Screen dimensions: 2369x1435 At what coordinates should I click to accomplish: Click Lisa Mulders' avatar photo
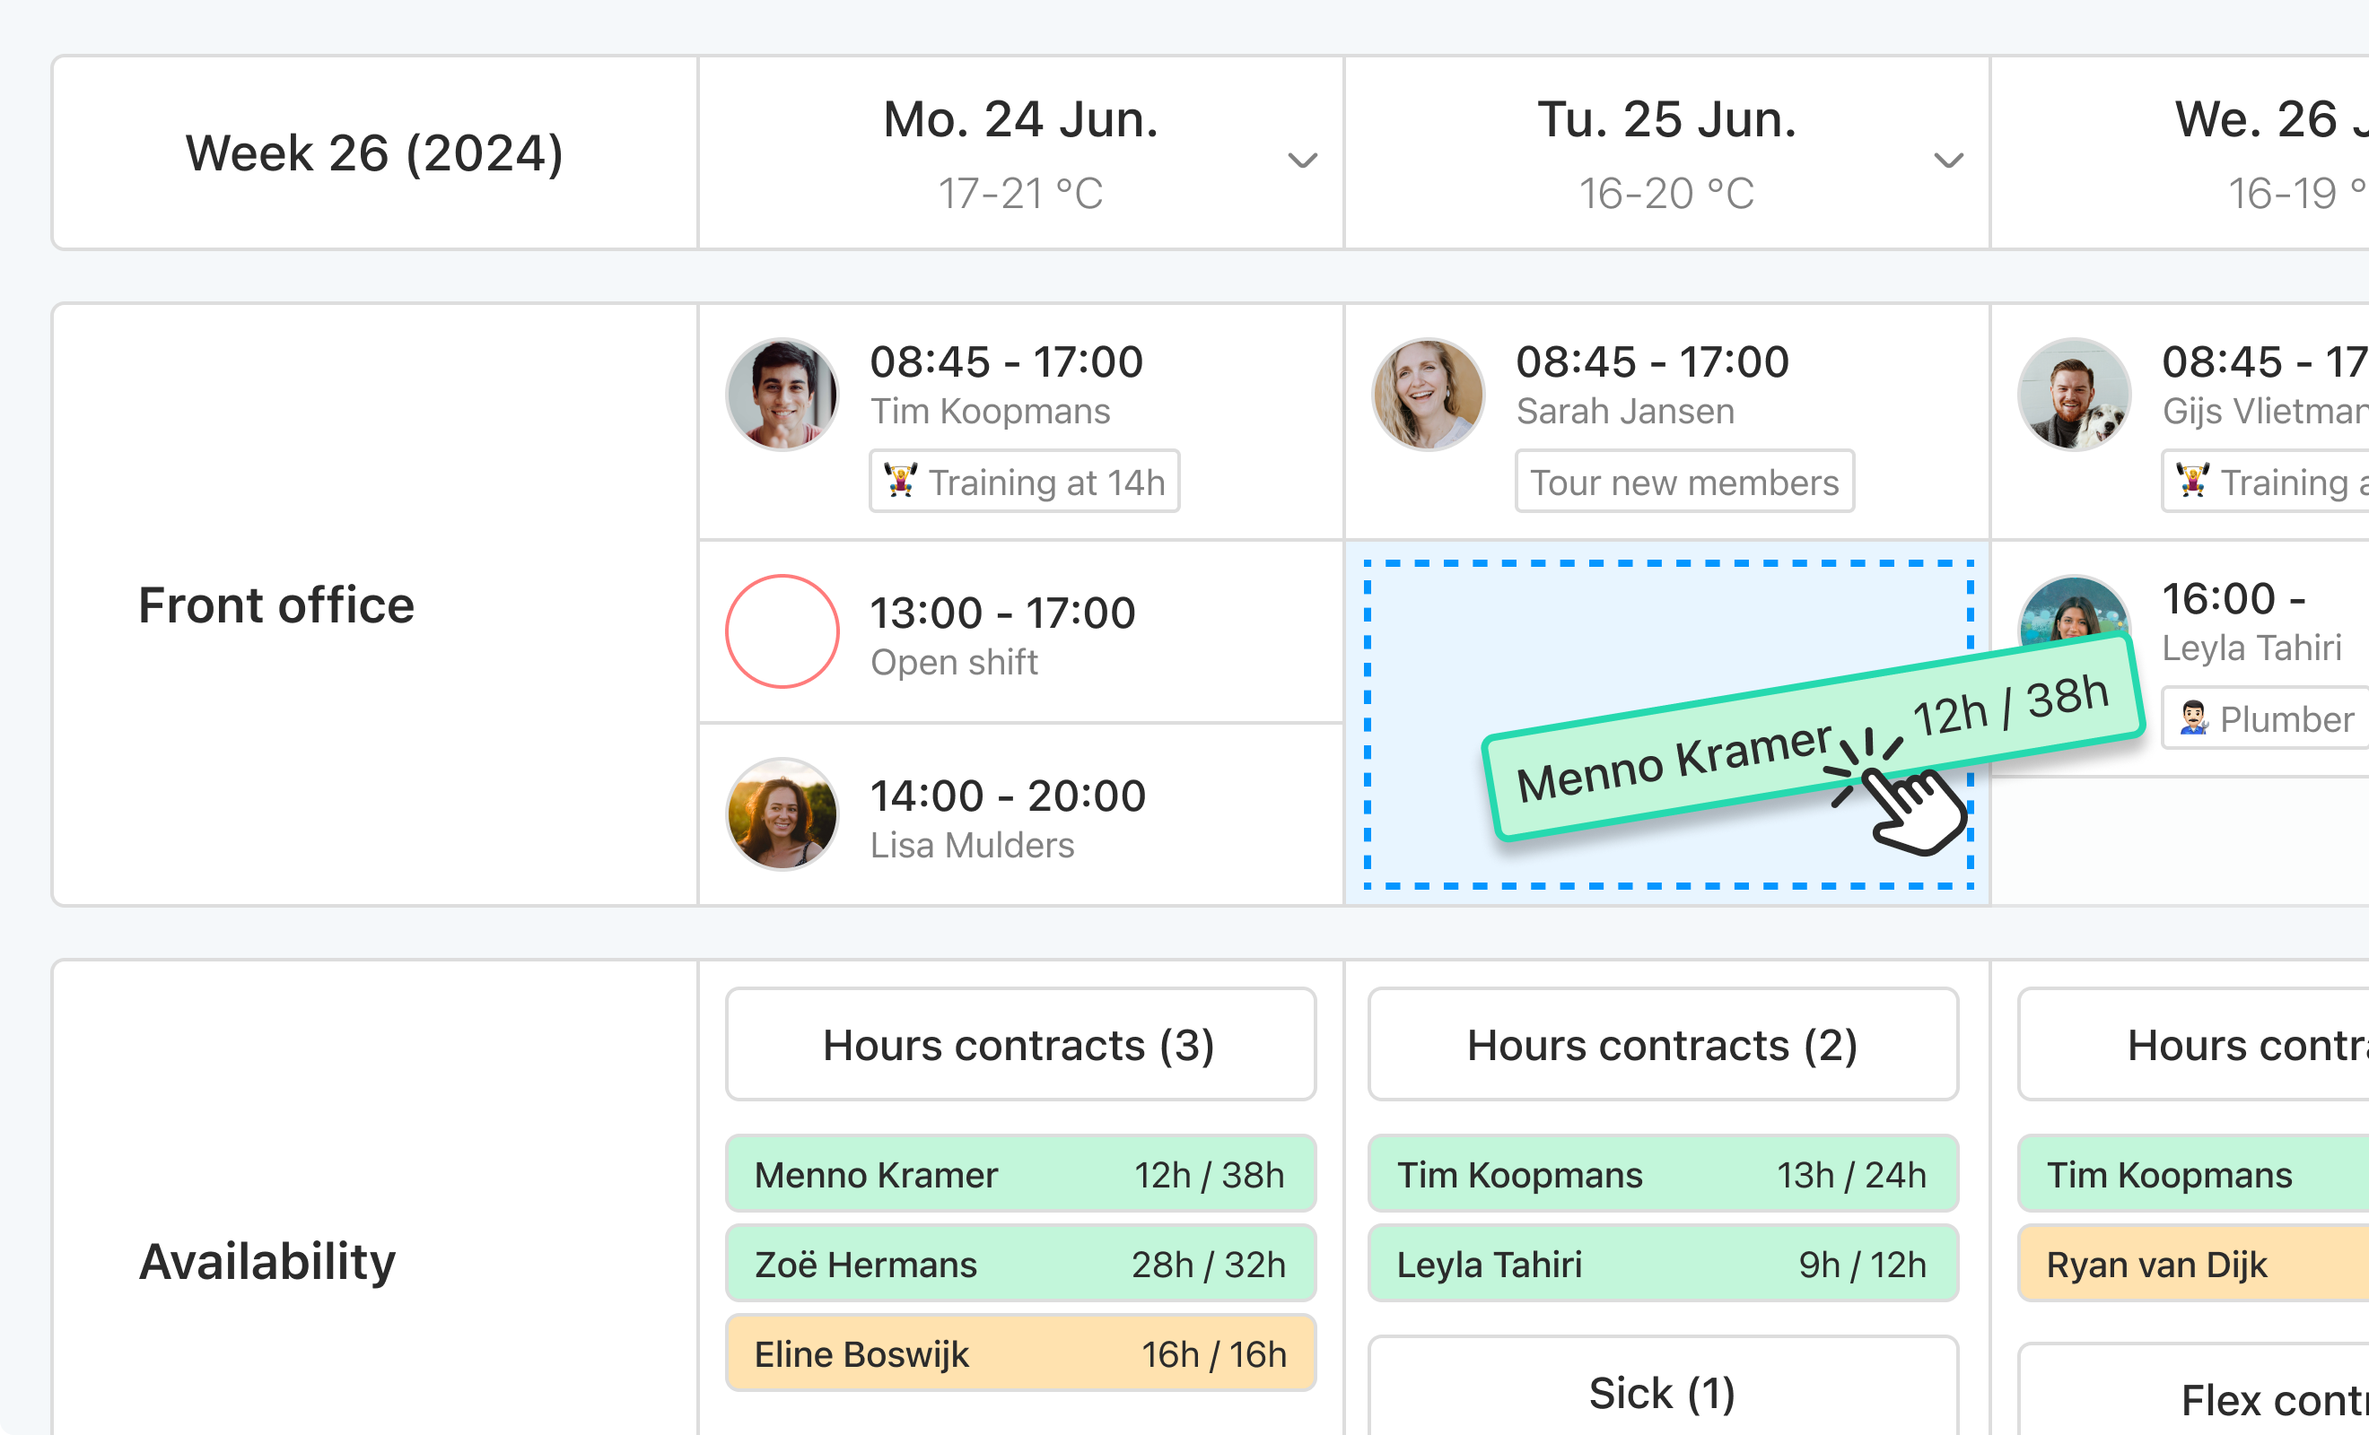pos(782,813)
